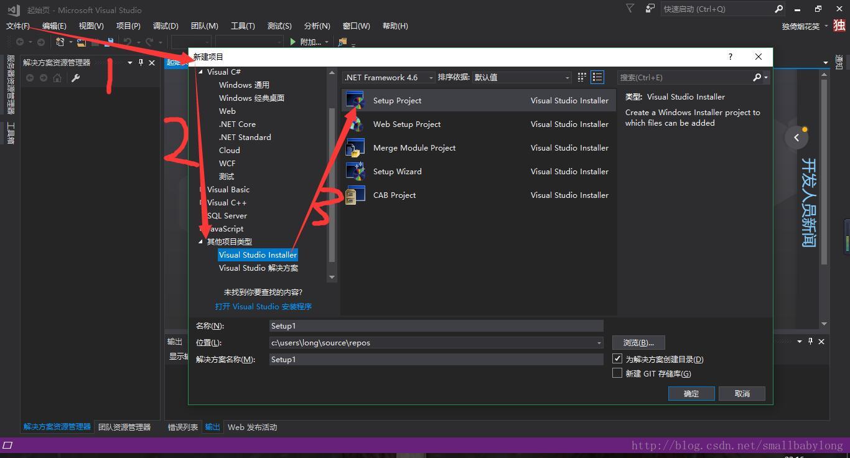Select the Visual Studio Solutions tree item
This screenshot has height=458, width=850.
tap(258, 268)
